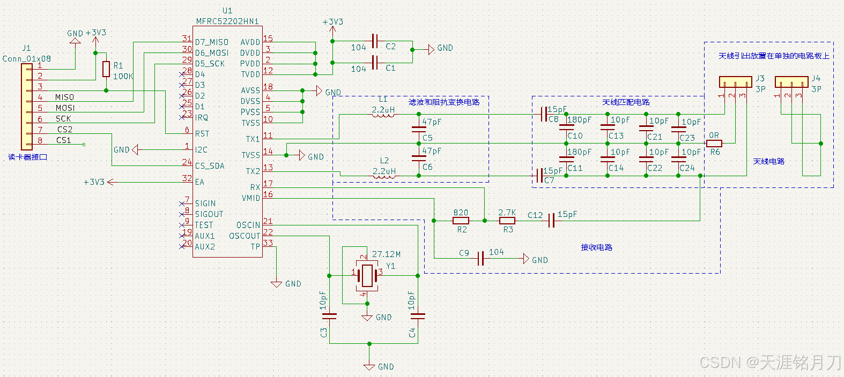844x377 pixels.
Task: Select the C24 capacitor symbol
Action: 678,160
